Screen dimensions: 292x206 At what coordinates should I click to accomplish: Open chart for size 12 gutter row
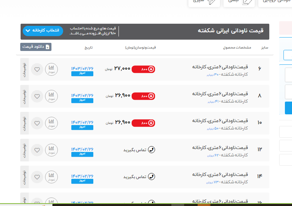tap(51, 150)
